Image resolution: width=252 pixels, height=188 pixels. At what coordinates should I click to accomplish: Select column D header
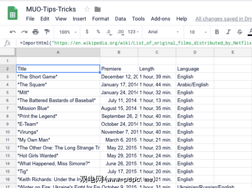195,52
